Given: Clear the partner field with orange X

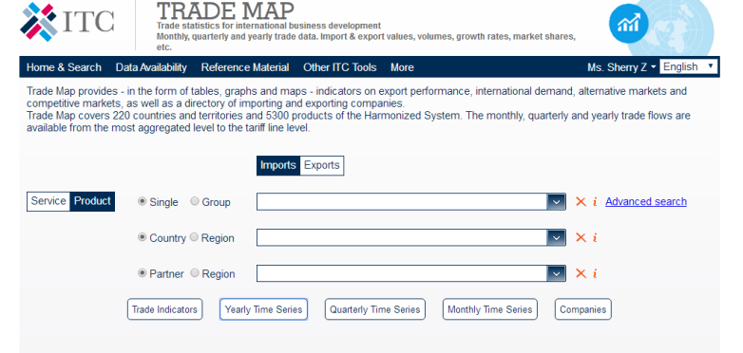Looking at the screenshot, I should 581,273.
